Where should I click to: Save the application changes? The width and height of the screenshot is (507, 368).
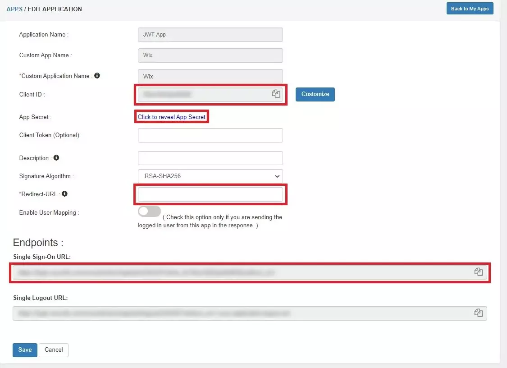(x=24, y=350)
